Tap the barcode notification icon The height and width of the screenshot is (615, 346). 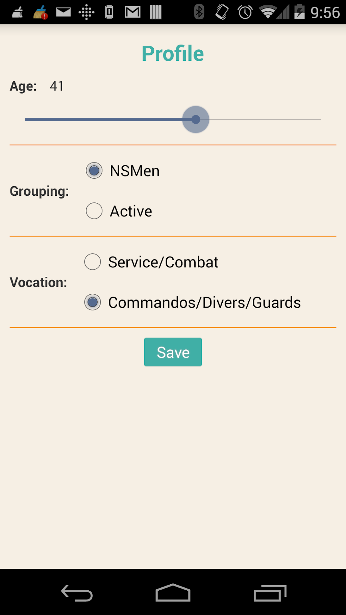(155, 12)
